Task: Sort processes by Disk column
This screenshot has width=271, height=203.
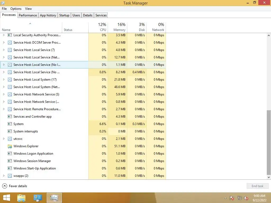Action: (x=137, y=27)
